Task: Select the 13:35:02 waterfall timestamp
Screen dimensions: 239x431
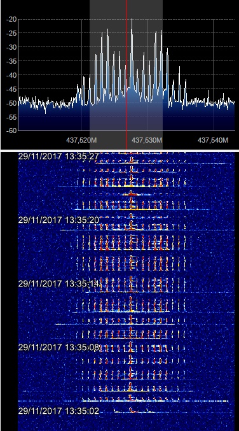Action: (58, 411)
